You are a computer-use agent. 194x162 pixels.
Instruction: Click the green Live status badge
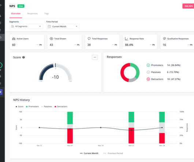[x=21, y=6]
